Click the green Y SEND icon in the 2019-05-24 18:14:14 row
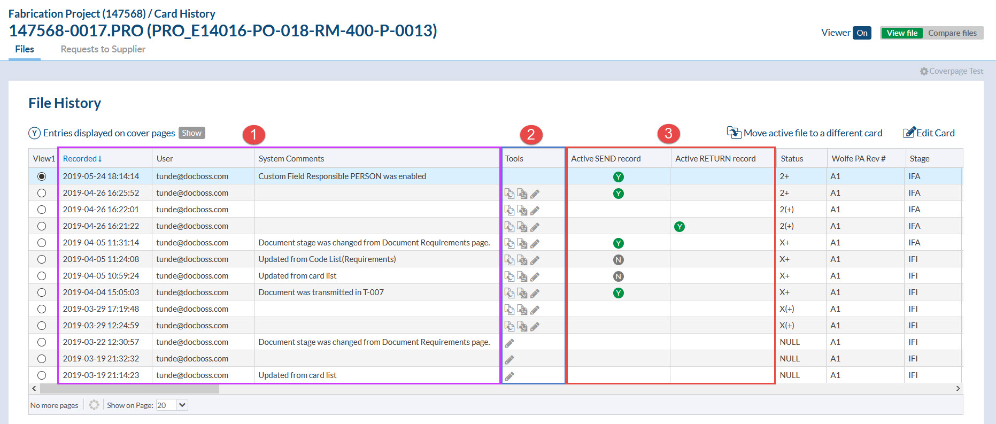The width and height of the screenshot is (996, 424). coord(619,177)
